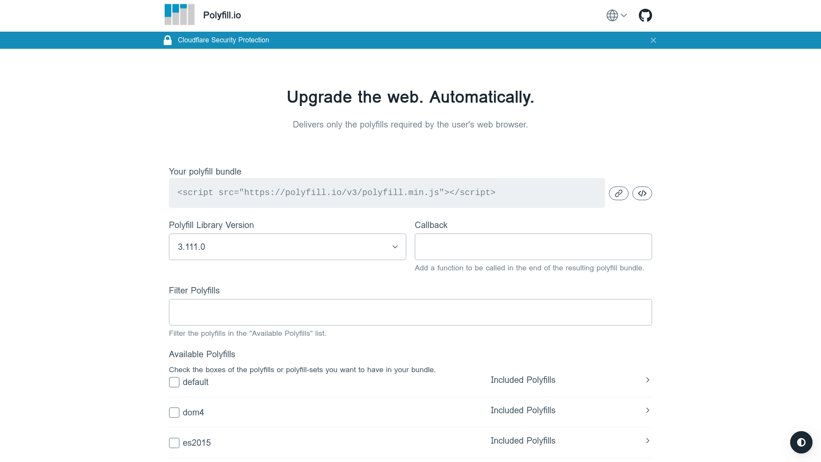The width and height of the screenshot is (821, 462).
Task: Open the Polyfill Library Version dropdown
Action: (287, 247)
